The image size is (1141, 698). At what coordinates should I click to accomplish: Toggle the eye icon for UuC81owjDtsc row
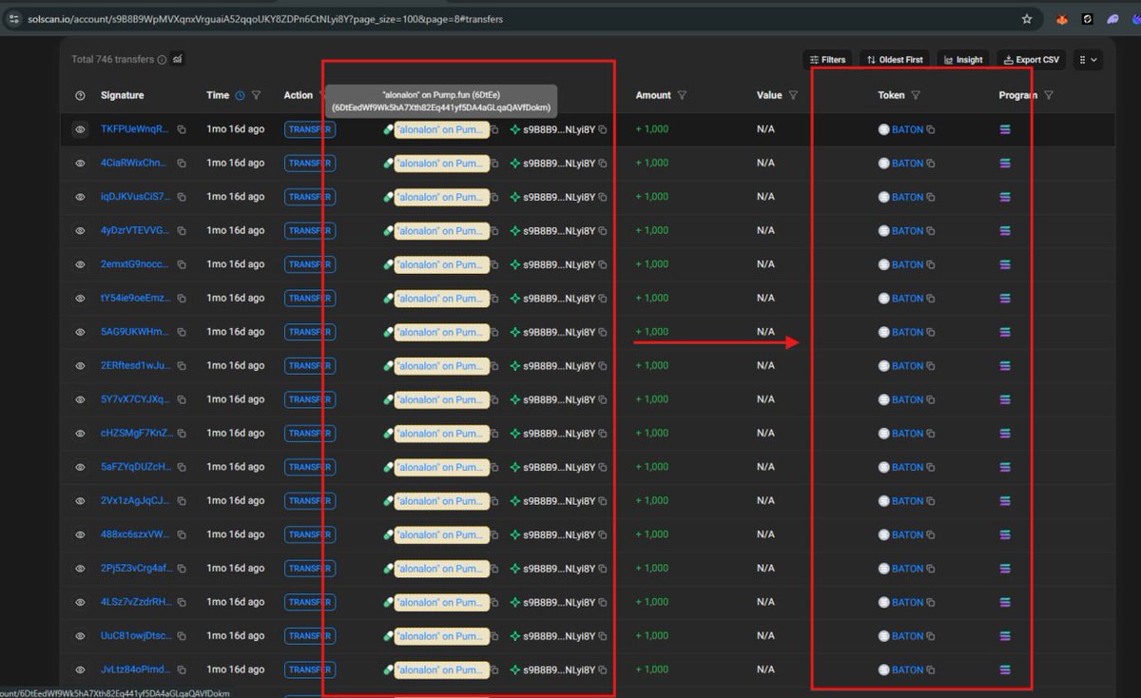[80, 636]
